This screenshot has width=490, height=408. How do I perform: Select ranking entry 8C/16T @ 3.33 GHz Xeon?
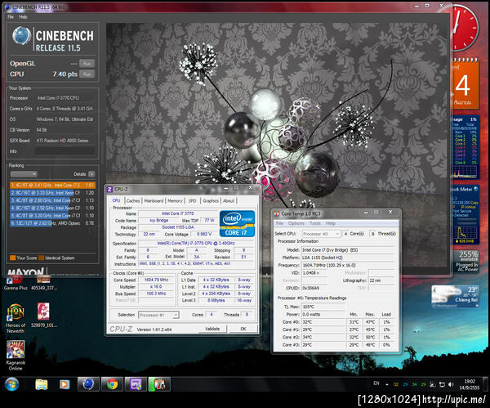pyautogui.click(x=52, y=193)
